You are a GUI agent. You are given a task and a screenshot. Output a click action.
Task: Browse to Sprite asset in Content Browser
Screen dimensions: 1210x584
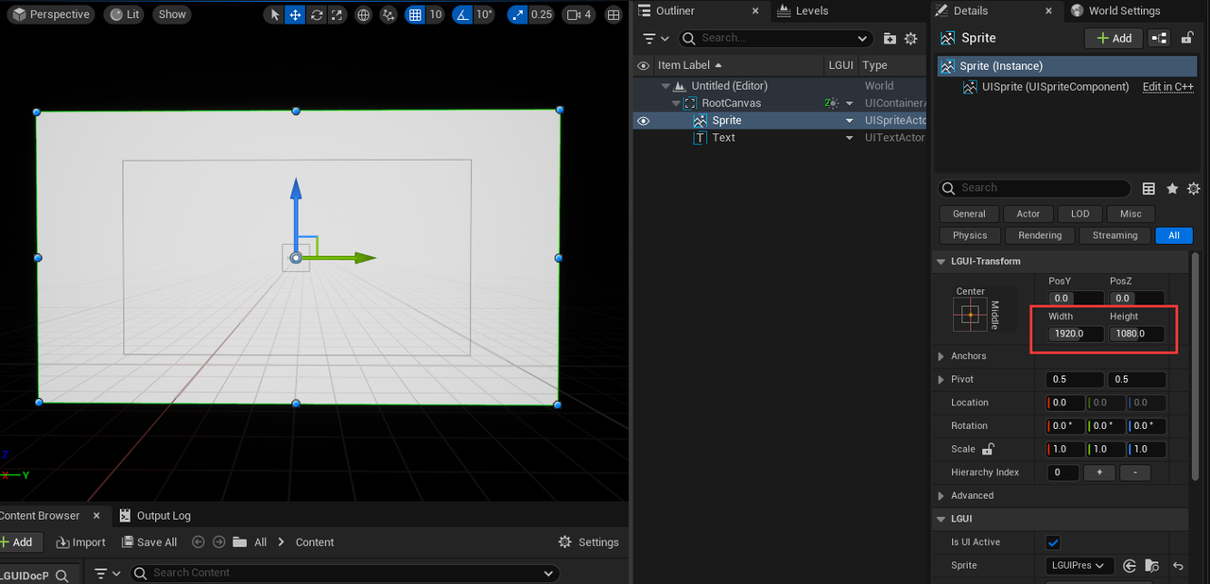click(x=1151, y=566)
